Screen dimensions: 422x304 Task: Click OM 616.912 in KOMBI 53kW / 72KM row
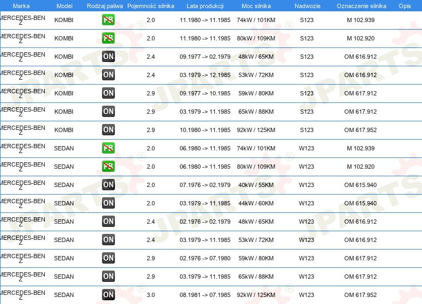coord(360,75)
